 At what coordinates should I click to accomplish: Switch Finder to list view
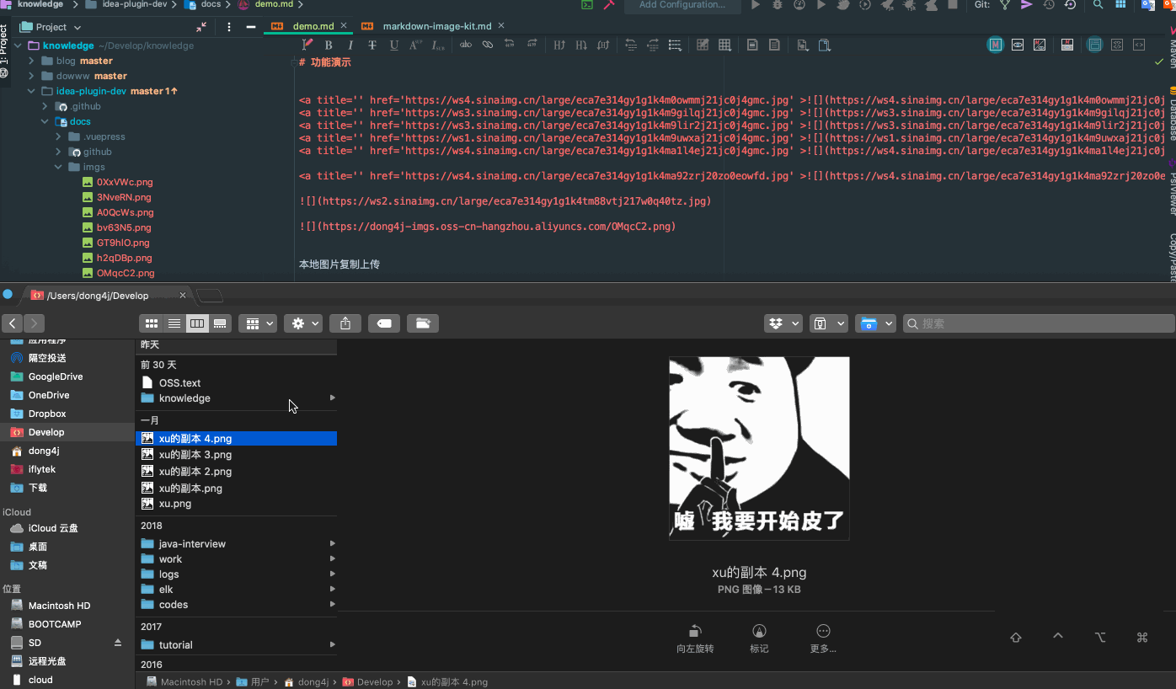174,323
